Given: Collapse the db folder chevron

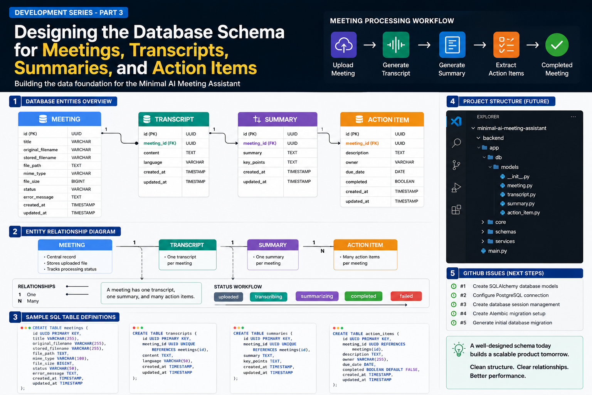Looking at the screenshot, I should point(484,157).
